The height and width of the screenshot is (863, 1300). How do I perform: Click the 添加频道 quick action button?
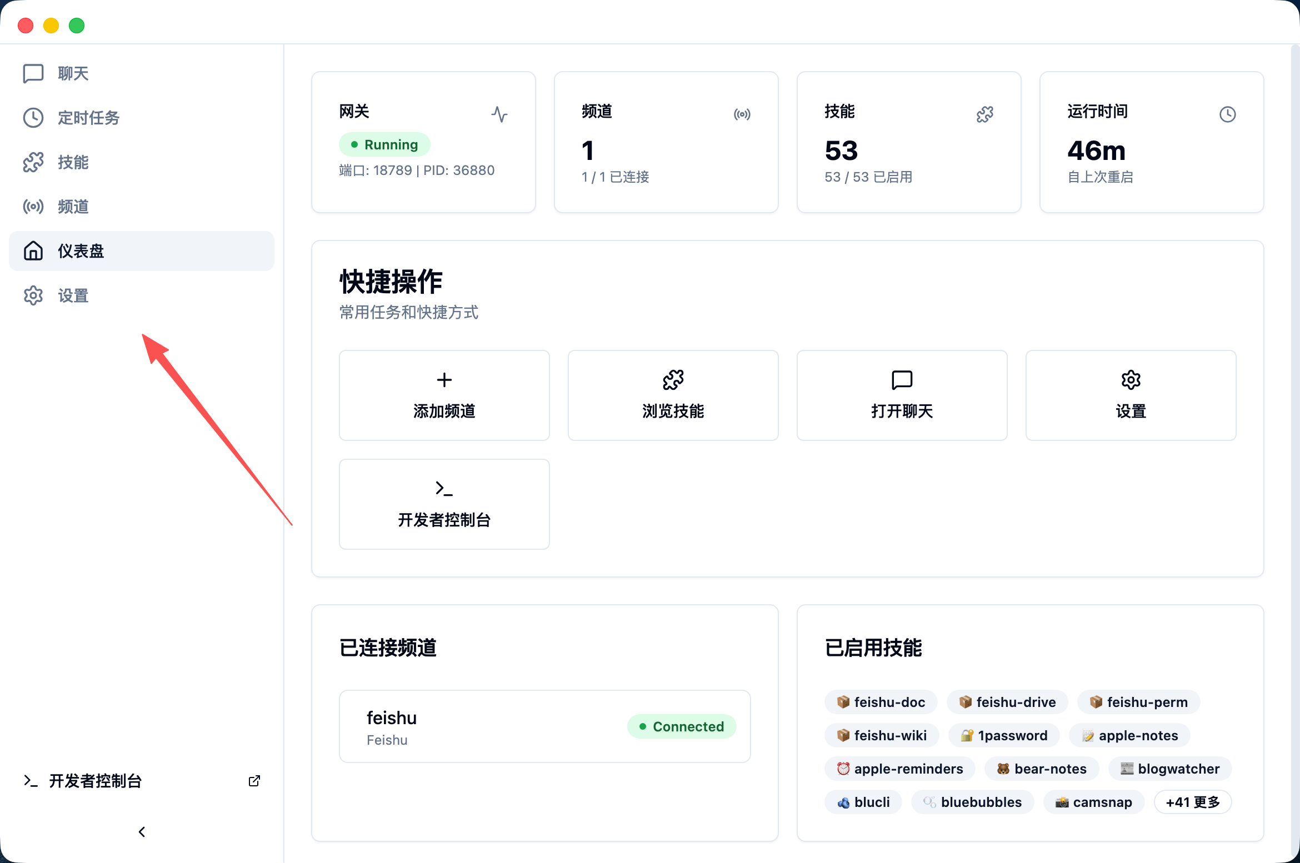(444, 395)
